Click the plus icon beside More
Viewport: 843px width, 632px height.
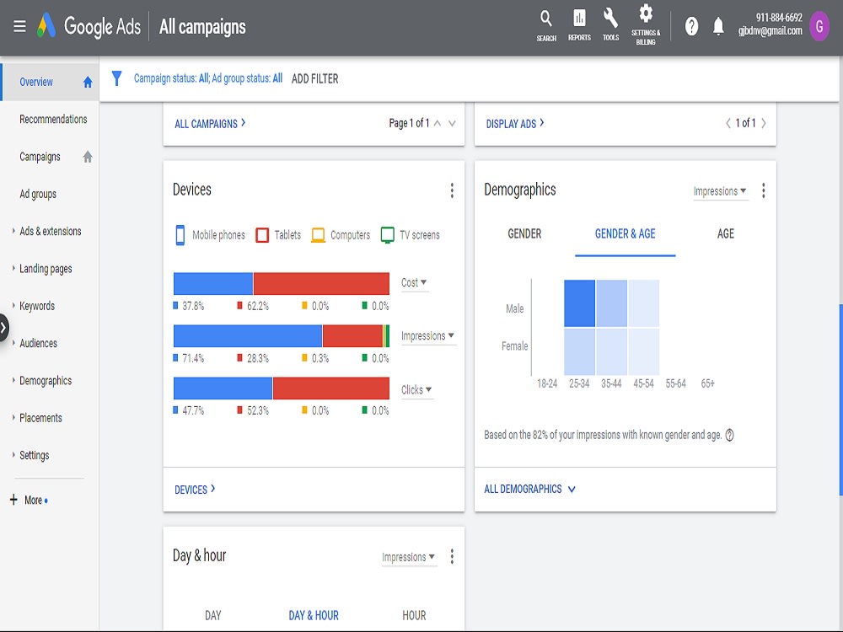[x=14, y=500]
